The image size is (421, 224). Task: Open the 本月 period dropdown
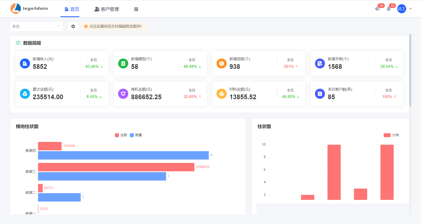click(36, 26)
